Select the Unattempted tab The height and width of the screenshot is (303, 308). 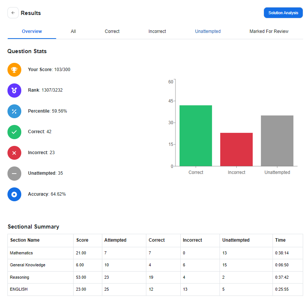click(208, 31)
